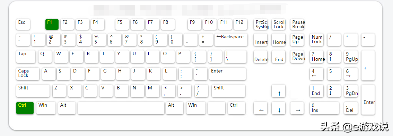Screen dimensions: 393x136
Task: Click the standalone right arrow key
Action: (x=297, y=108)
